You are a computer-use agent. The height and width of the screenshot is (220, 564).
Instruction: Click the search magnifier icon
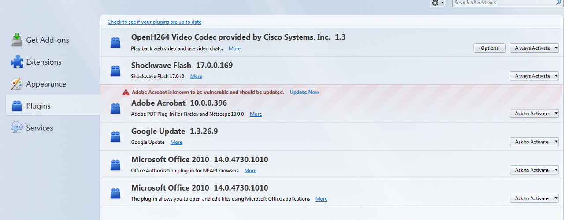click(559, 3)
